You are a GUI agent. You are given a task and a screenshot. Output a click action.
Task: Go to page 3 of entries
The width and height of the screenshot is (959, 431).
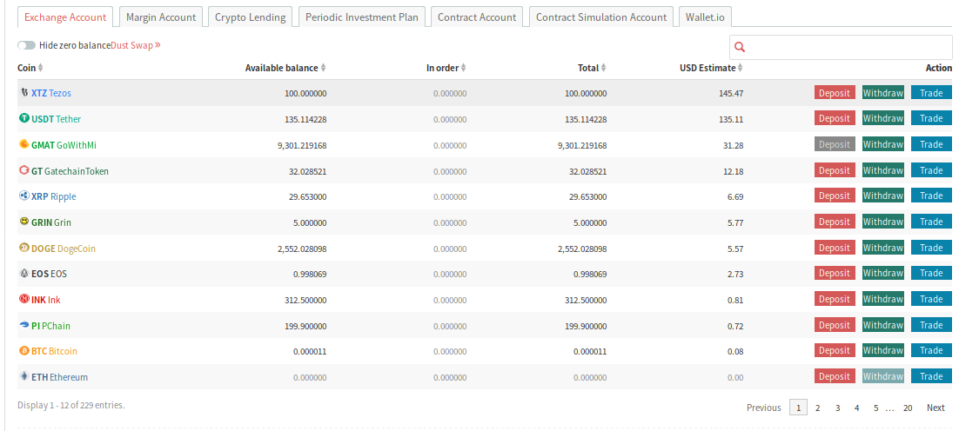coord(837,408)
